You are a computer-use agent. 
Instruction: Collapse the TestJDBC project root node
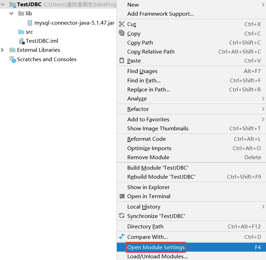(3, 5)
